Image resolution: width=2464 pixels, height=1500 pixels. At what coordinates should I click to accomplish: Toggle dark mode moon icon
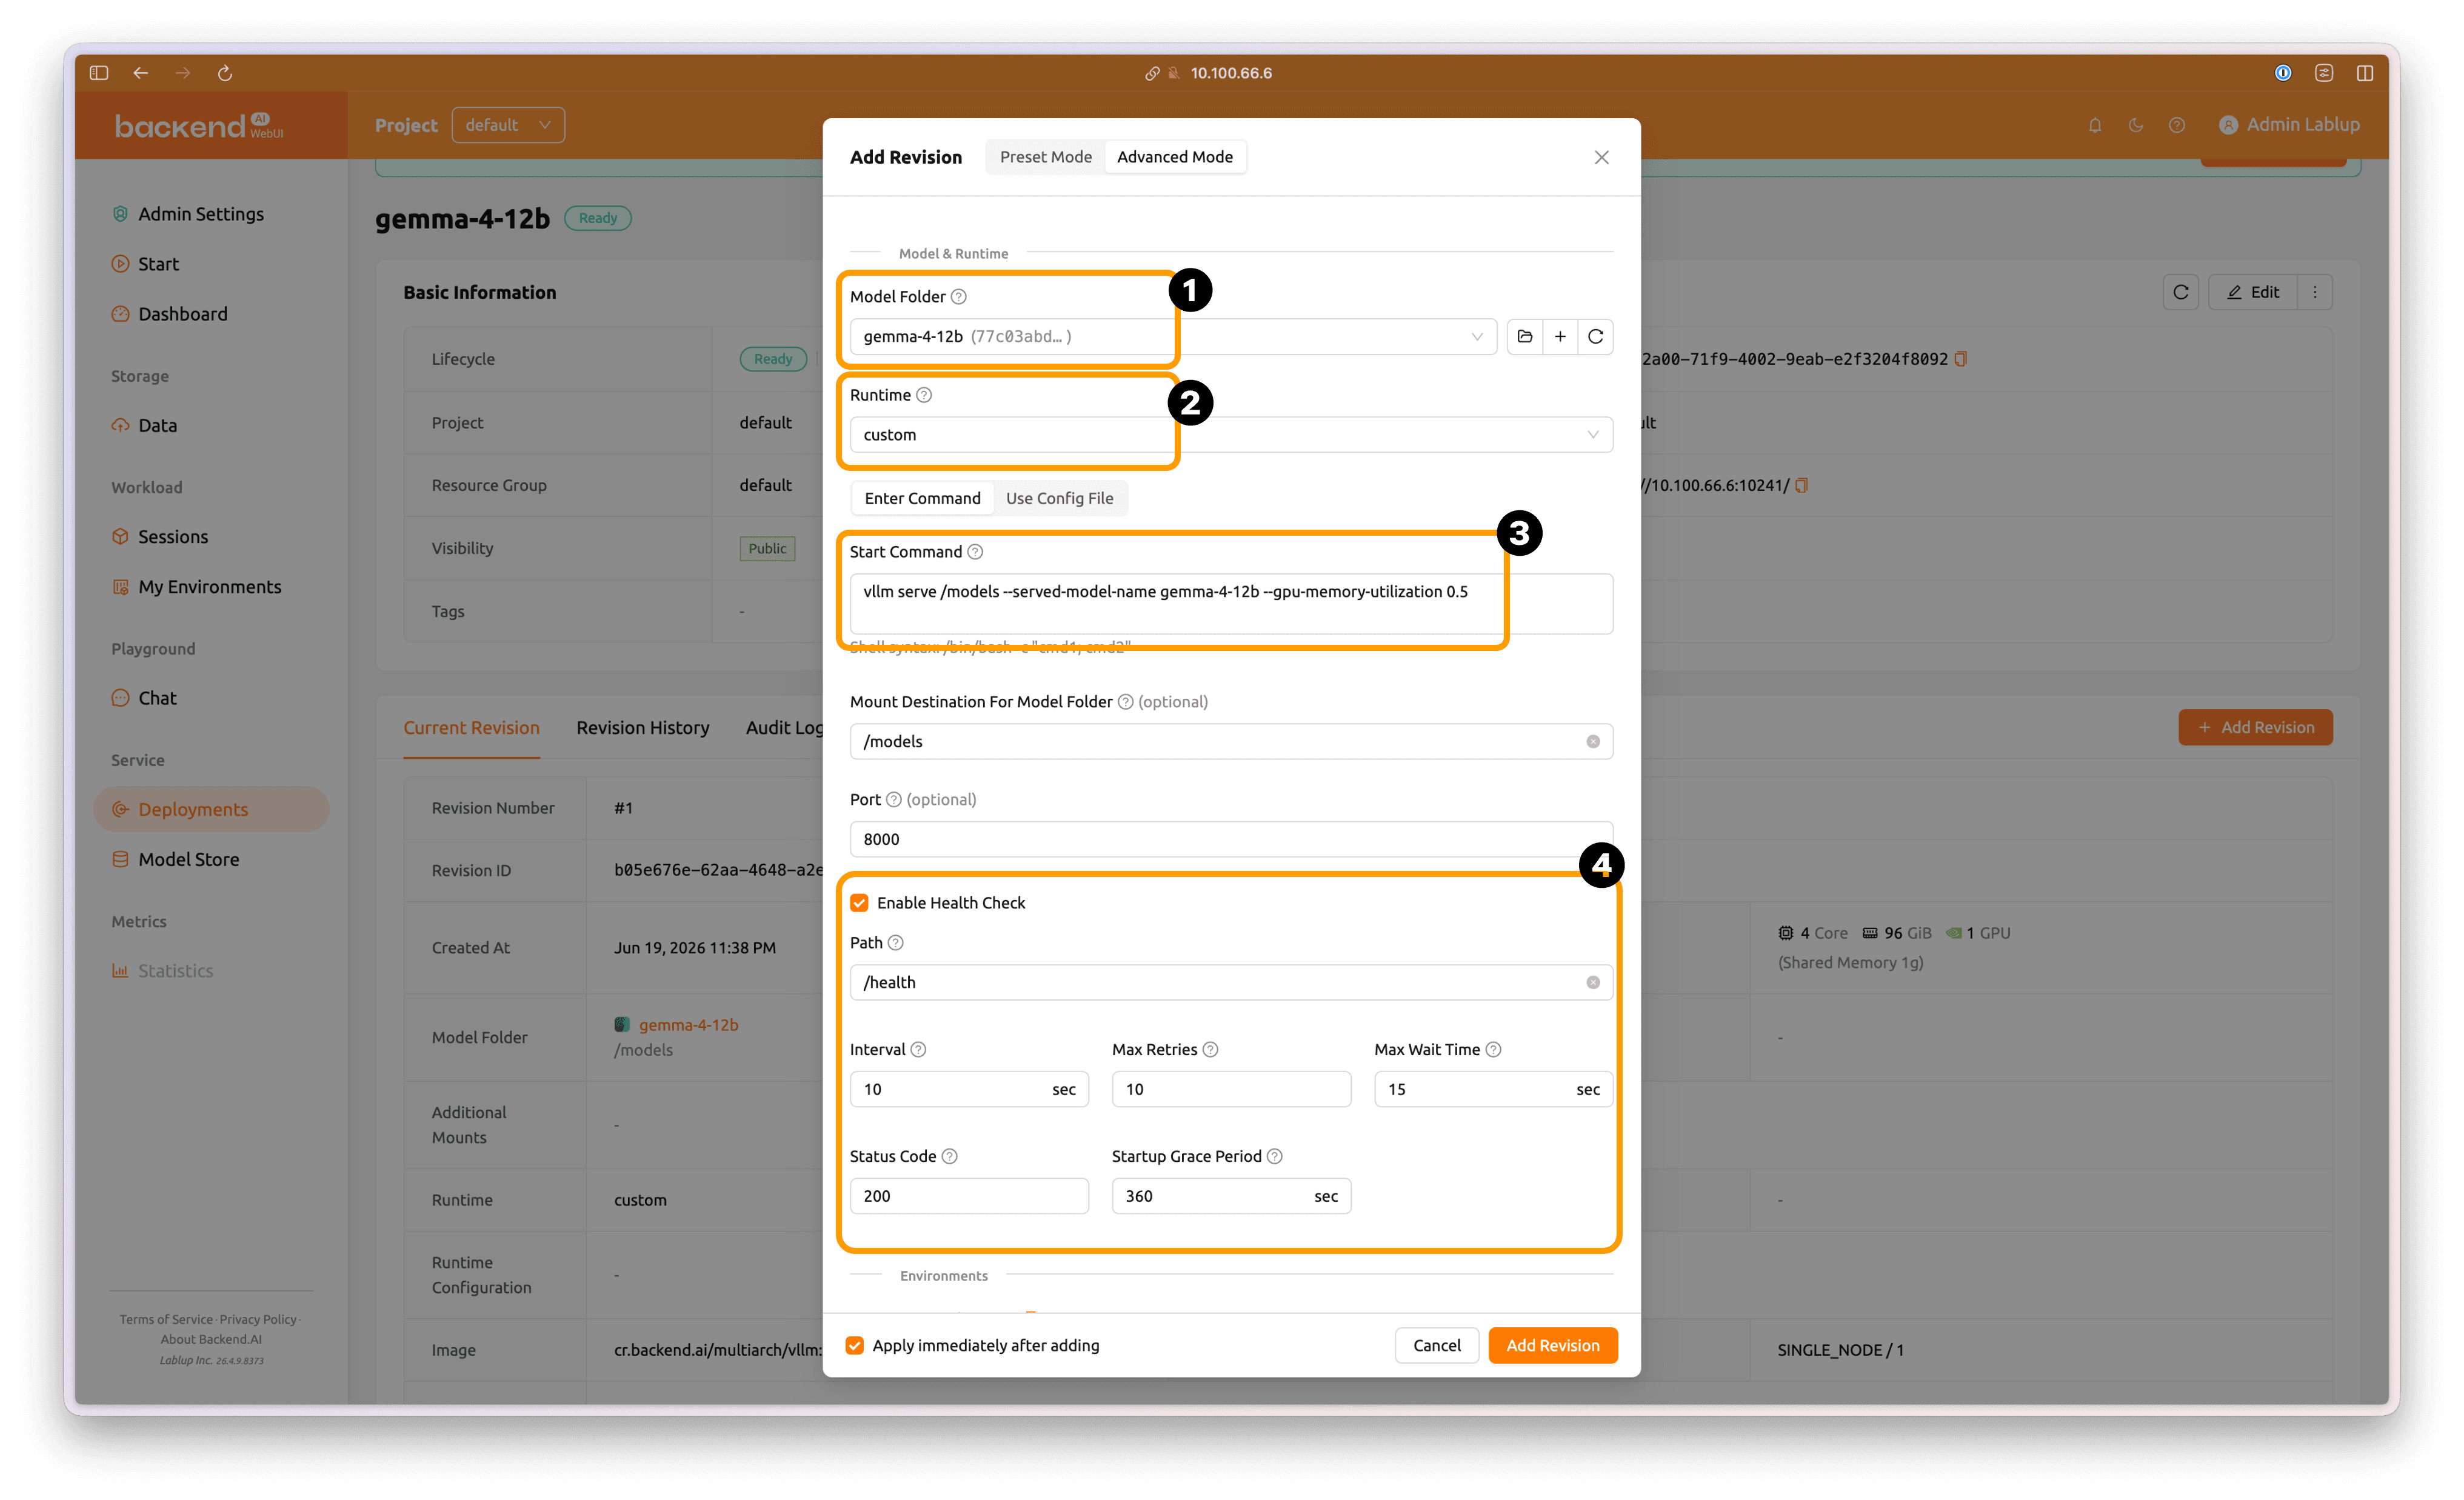click(x=2136, y=125)
